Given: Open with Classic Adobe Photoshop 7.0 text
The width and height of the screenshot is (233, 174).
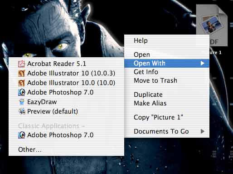Looking at the screenshot, I should coord(60,135).
